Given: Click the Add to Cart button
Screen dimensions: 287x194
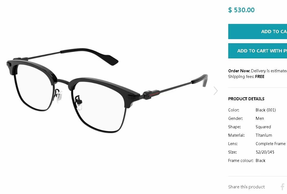Looking at the screenshot, I should (x=258, y=32).
